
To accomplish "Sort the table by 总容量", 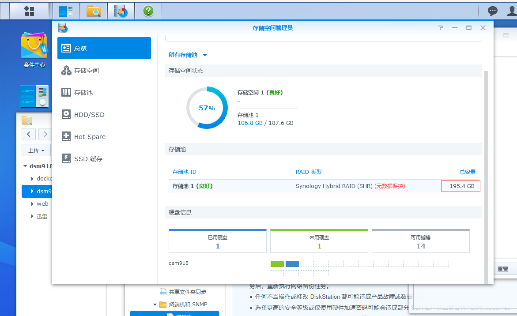I will pyautogui.click(x=467, y=172).
